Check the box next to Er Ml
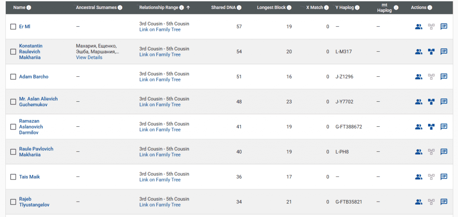 coord(13,27)
